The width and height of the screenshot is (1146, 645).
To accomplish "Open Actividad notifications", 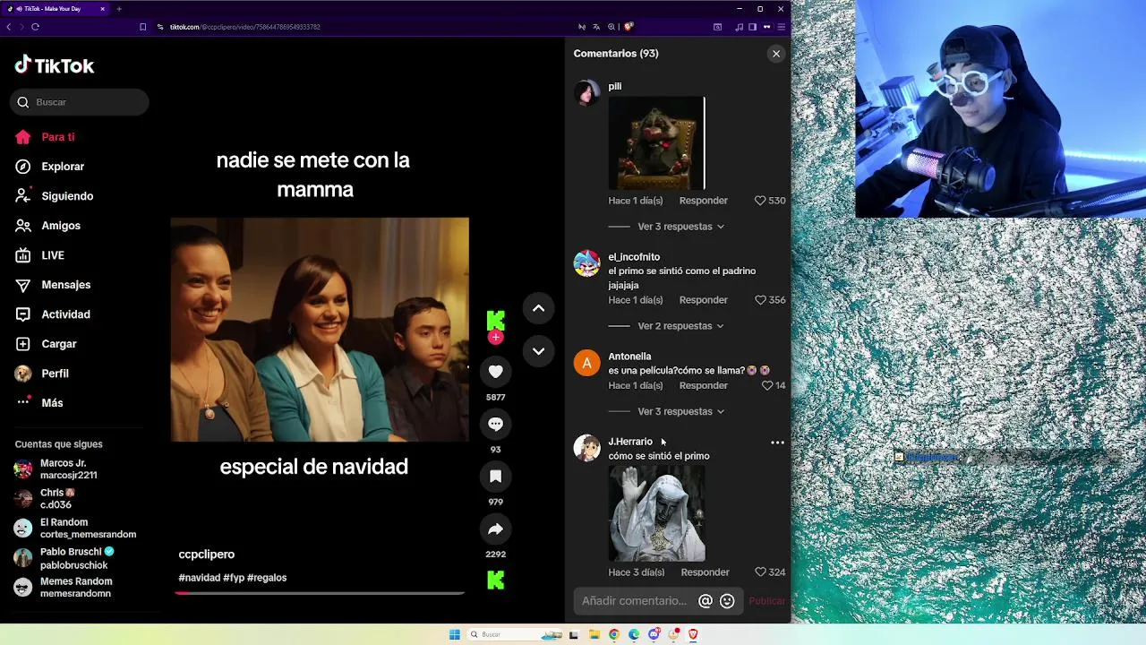I will click(x=65, y=314).
